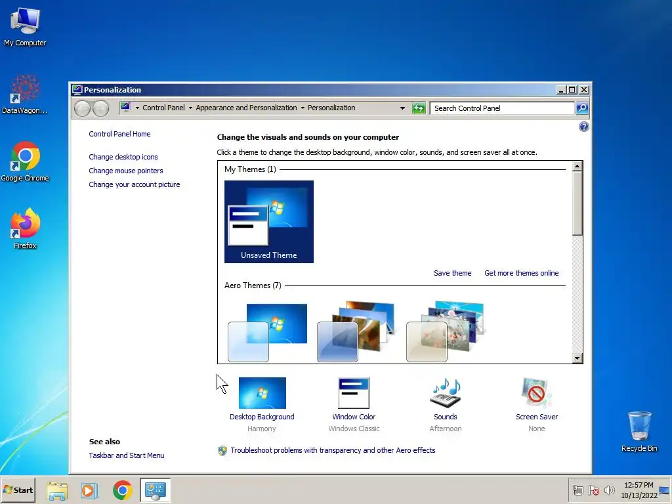Click the taskbar clock showing 12:57 PM

639,490
